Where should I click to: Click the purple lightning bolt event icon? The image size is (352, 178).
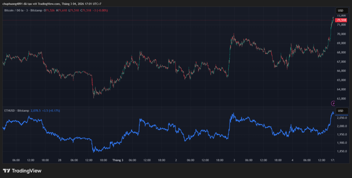(x=333, y=103)
